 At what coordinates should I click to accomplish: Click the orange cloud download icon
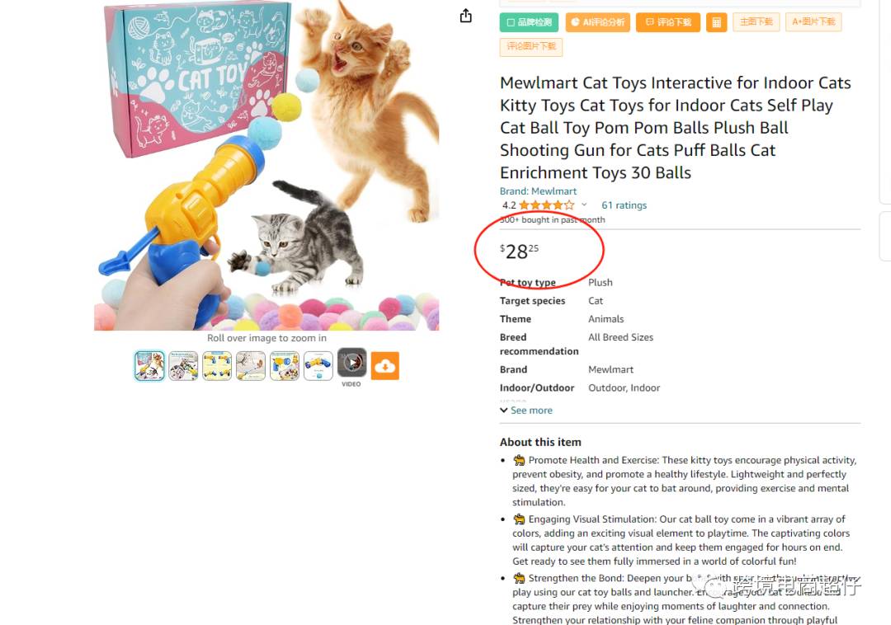click(x=385, y=365)
